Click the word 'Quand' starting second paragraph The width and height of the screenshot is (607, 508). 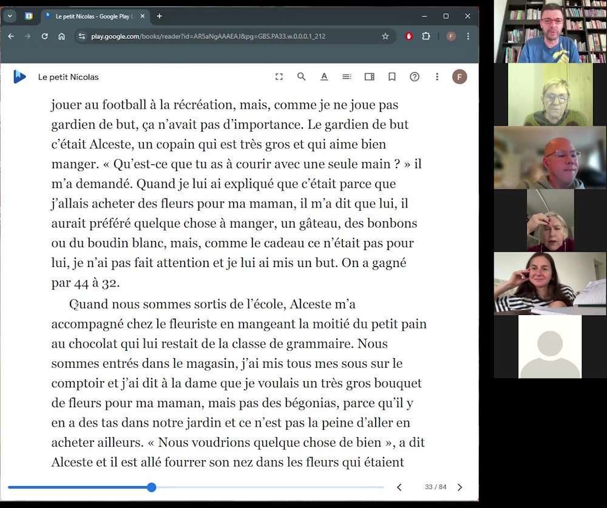89,304
